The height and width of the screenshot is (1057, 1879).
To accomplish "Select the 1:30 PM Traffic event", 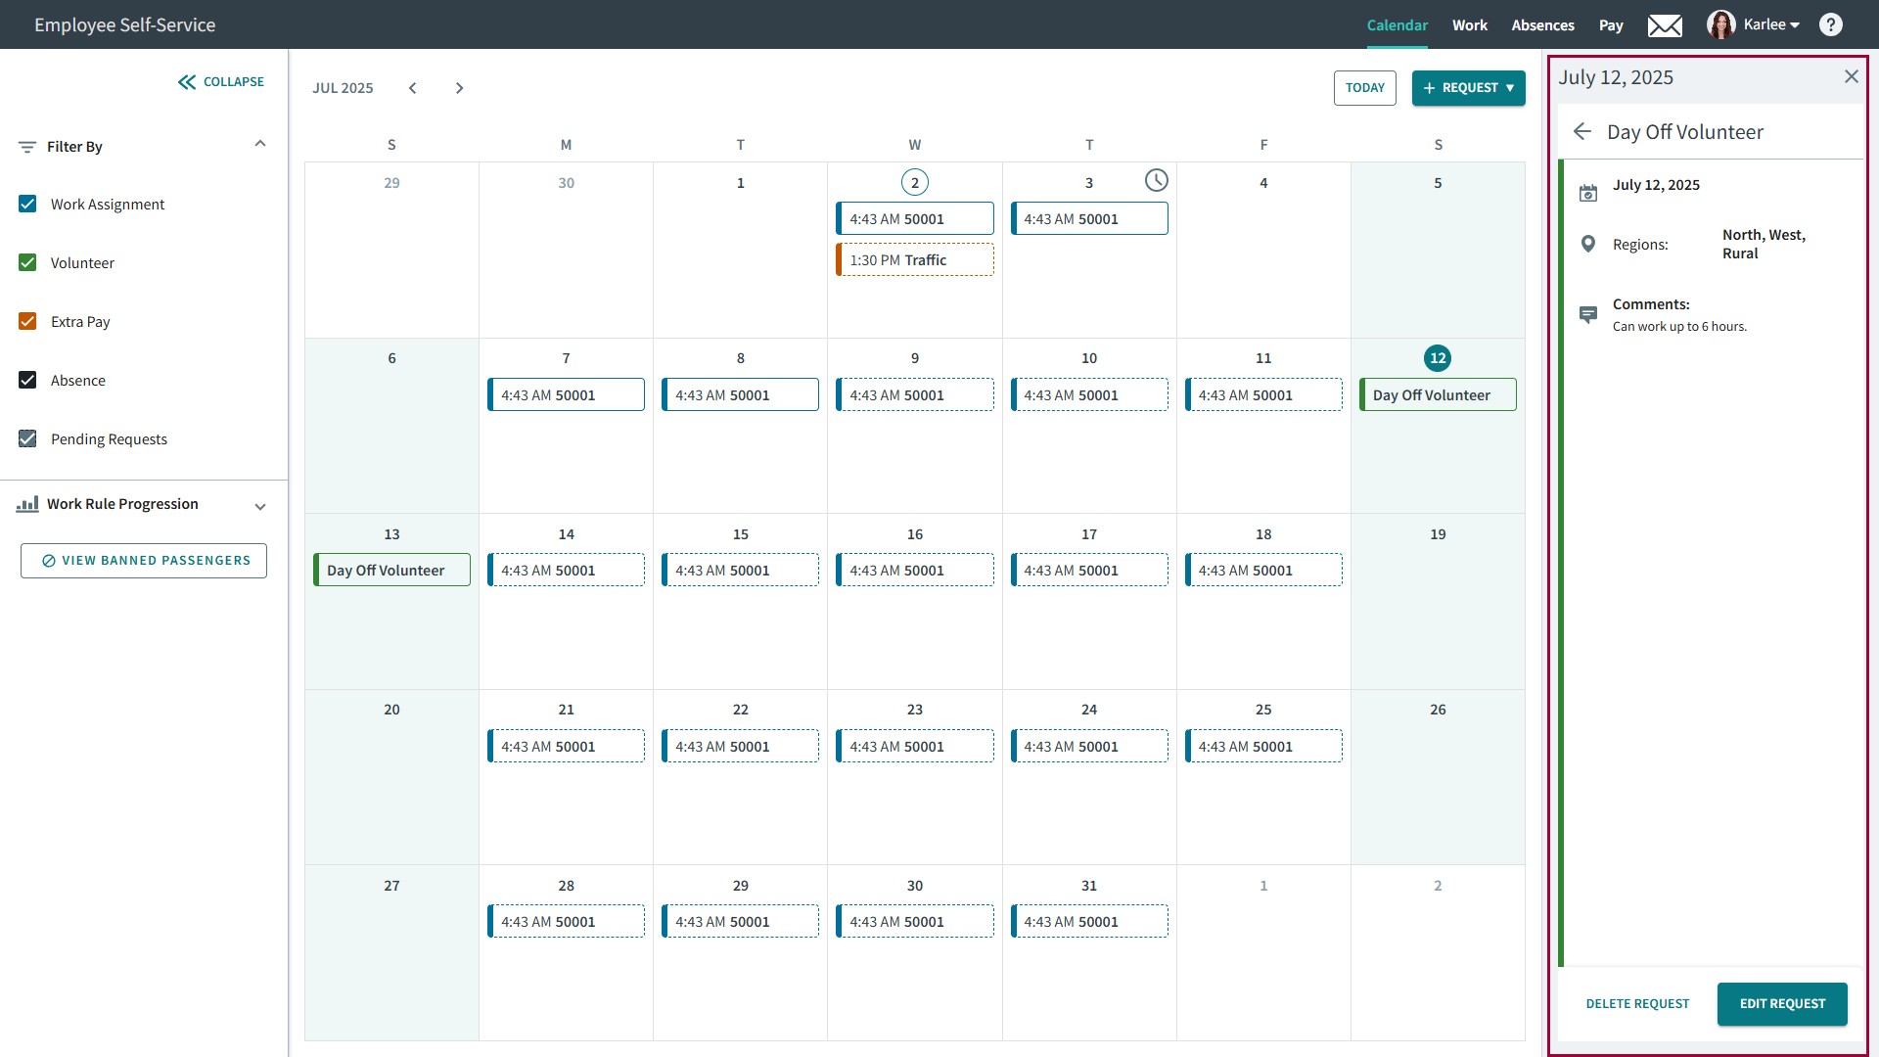I will 915,260.
